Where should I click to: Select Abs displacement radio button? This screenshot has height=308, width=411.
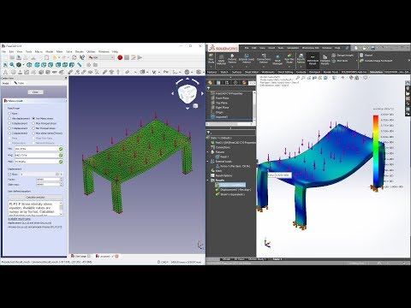(x=9, y=118)
